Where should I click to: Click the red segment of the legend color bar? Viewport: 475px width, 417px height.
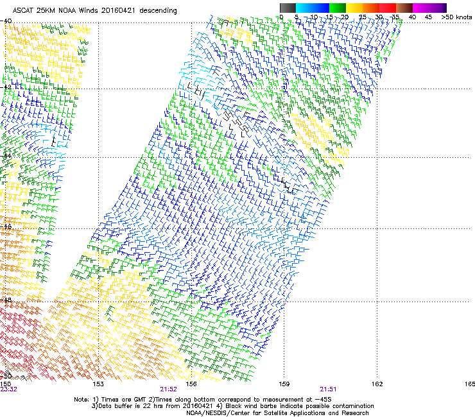[388, 8]
